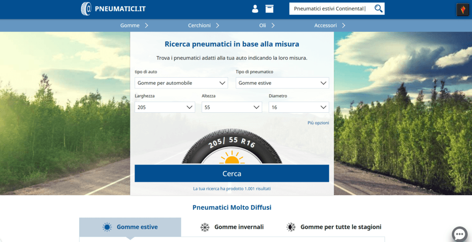Screen dimensions: 472x242
Task: Click the flame extension icon
Action: [463, 10]
